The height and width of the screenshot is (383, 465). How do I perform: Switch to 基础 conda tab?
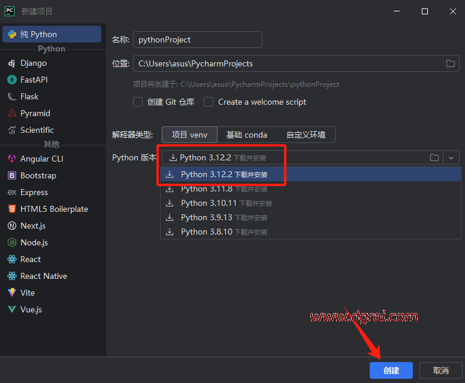pyautogui.click(x=247, y=135)
